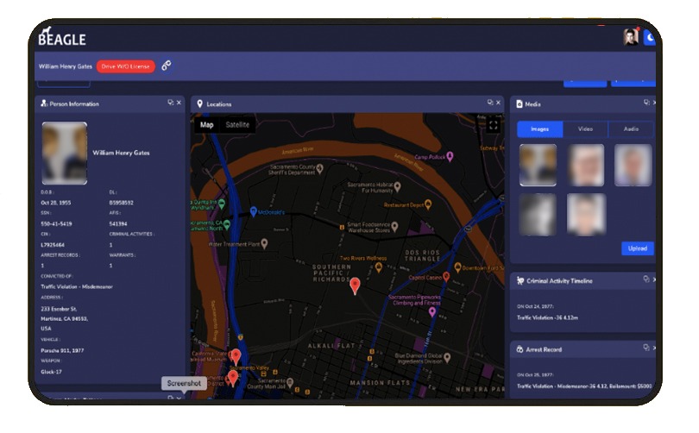Click Smart Foodservice Warehouse Stores pin
This screenshot has width=699, height=433.
point(394,227)
